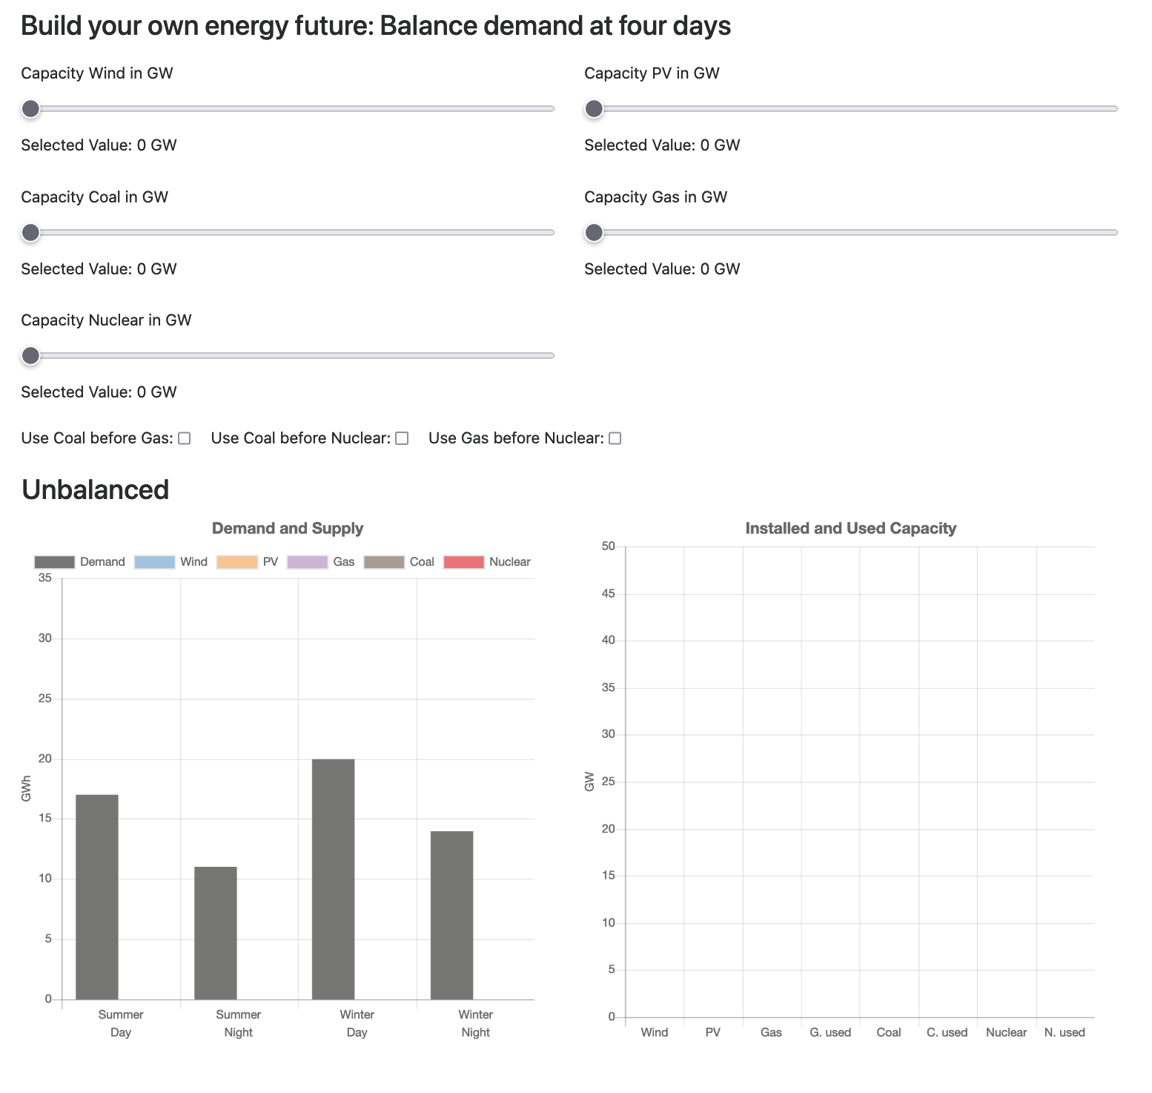Screen dimensions: 1152x1093
Task: Click the 'Capacity Coal in GW' label
Action: coord(95,197)
